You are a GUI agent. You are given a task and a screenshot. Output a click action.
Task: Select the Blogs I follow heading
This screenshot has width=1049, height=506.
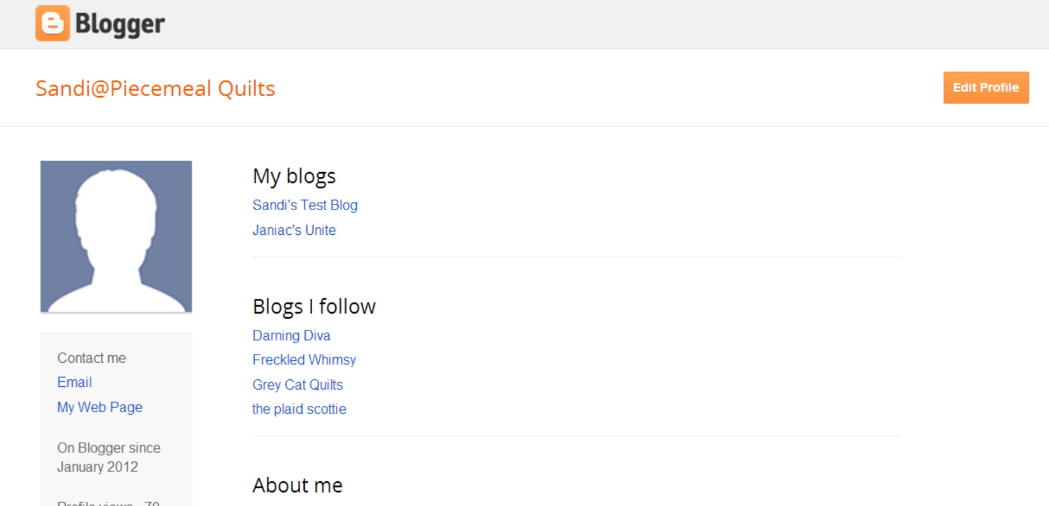314,307
